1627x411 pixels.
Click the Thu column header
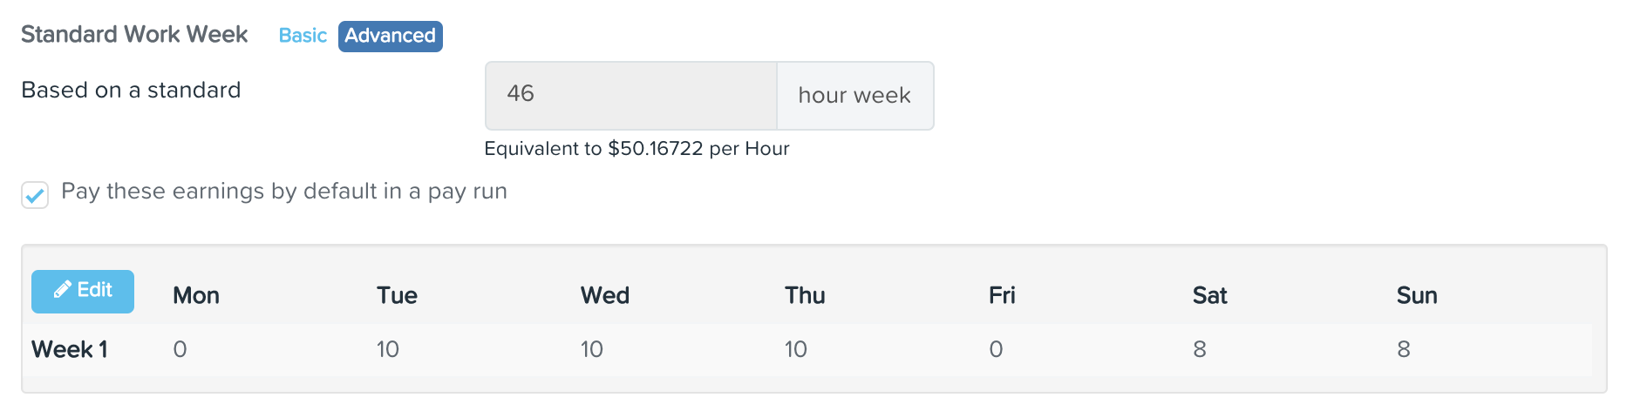point(805,296)
